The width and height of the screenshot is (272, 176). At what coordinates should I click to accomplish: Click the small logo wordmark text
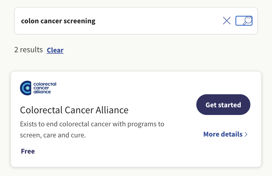[45, 88]
